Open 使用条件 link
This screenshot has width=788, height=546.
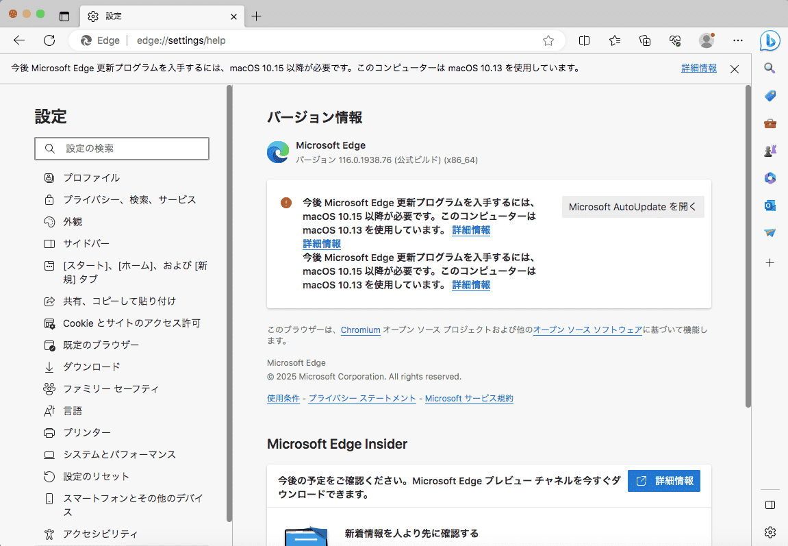[283, 398]
